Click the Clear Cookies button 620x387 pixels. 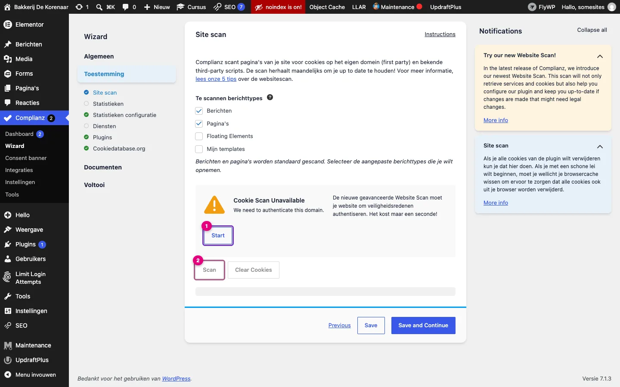[x=253, y=270]
